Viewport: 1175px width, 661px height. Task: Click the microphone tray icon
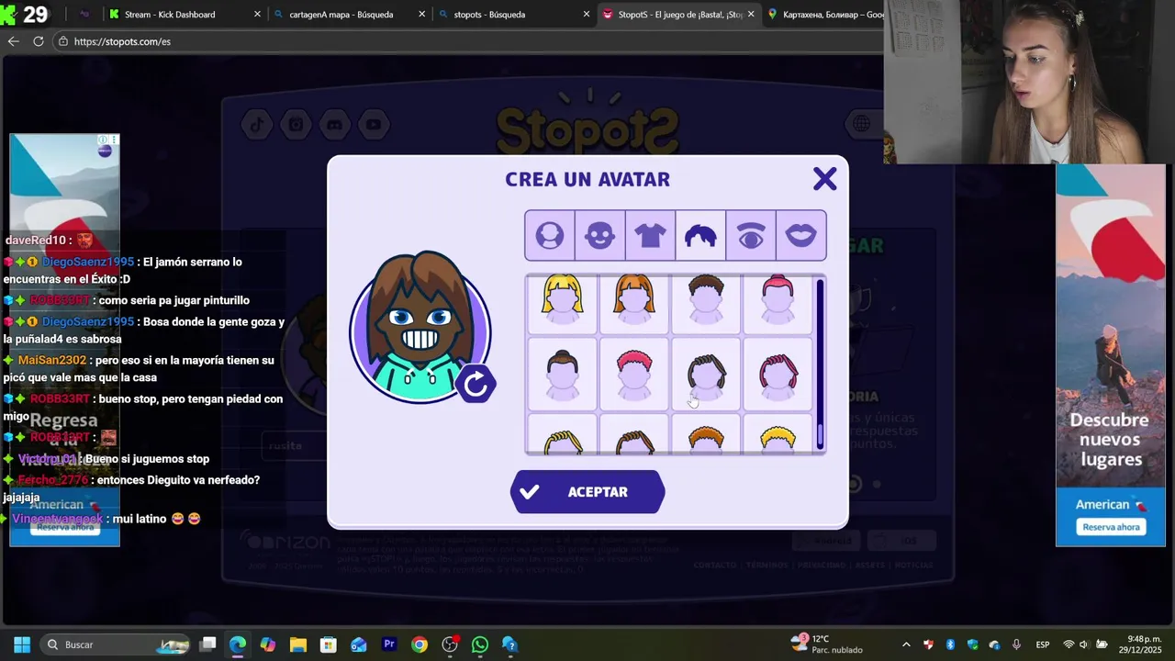click(1016, 644)
